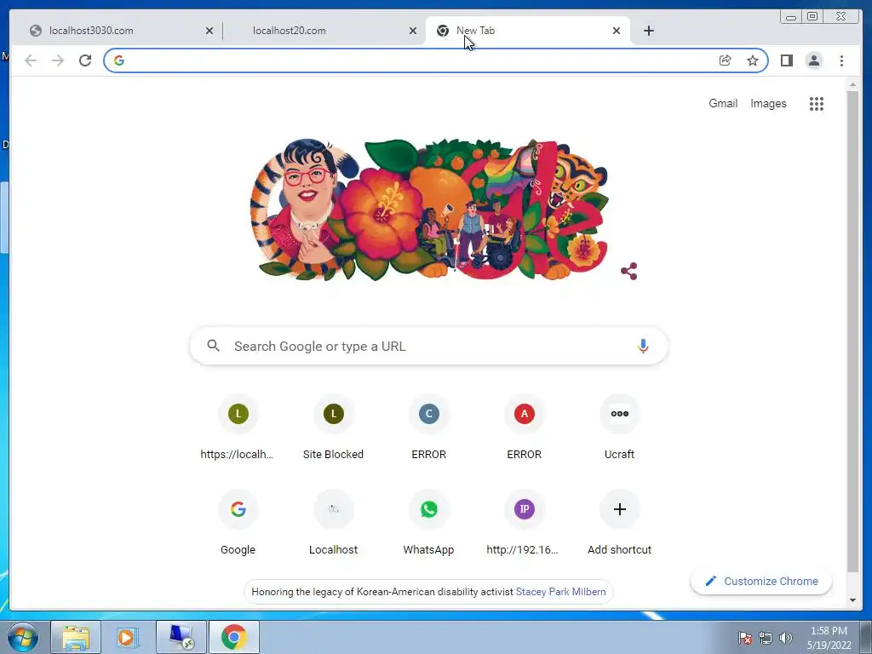Open the Ucraft shortcut

click(620, 427)
